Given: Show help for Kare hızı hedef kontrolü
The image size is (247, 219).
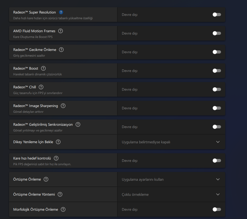Looking at the screenshot, I should click(56, 158).
